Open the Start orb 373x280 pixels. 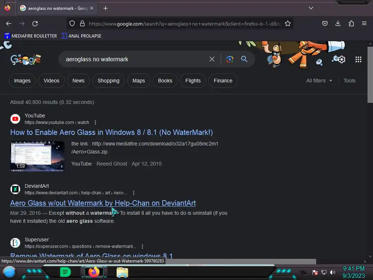pos(9,272)
